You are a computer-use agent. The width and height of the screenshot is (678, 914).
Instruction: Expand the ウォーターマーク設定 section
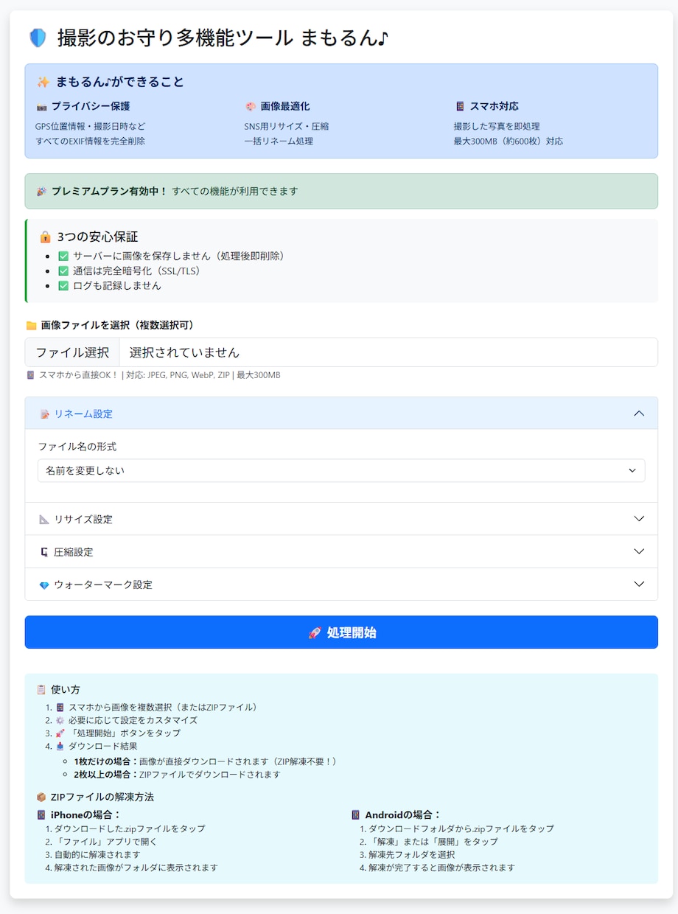pos(341,585)
